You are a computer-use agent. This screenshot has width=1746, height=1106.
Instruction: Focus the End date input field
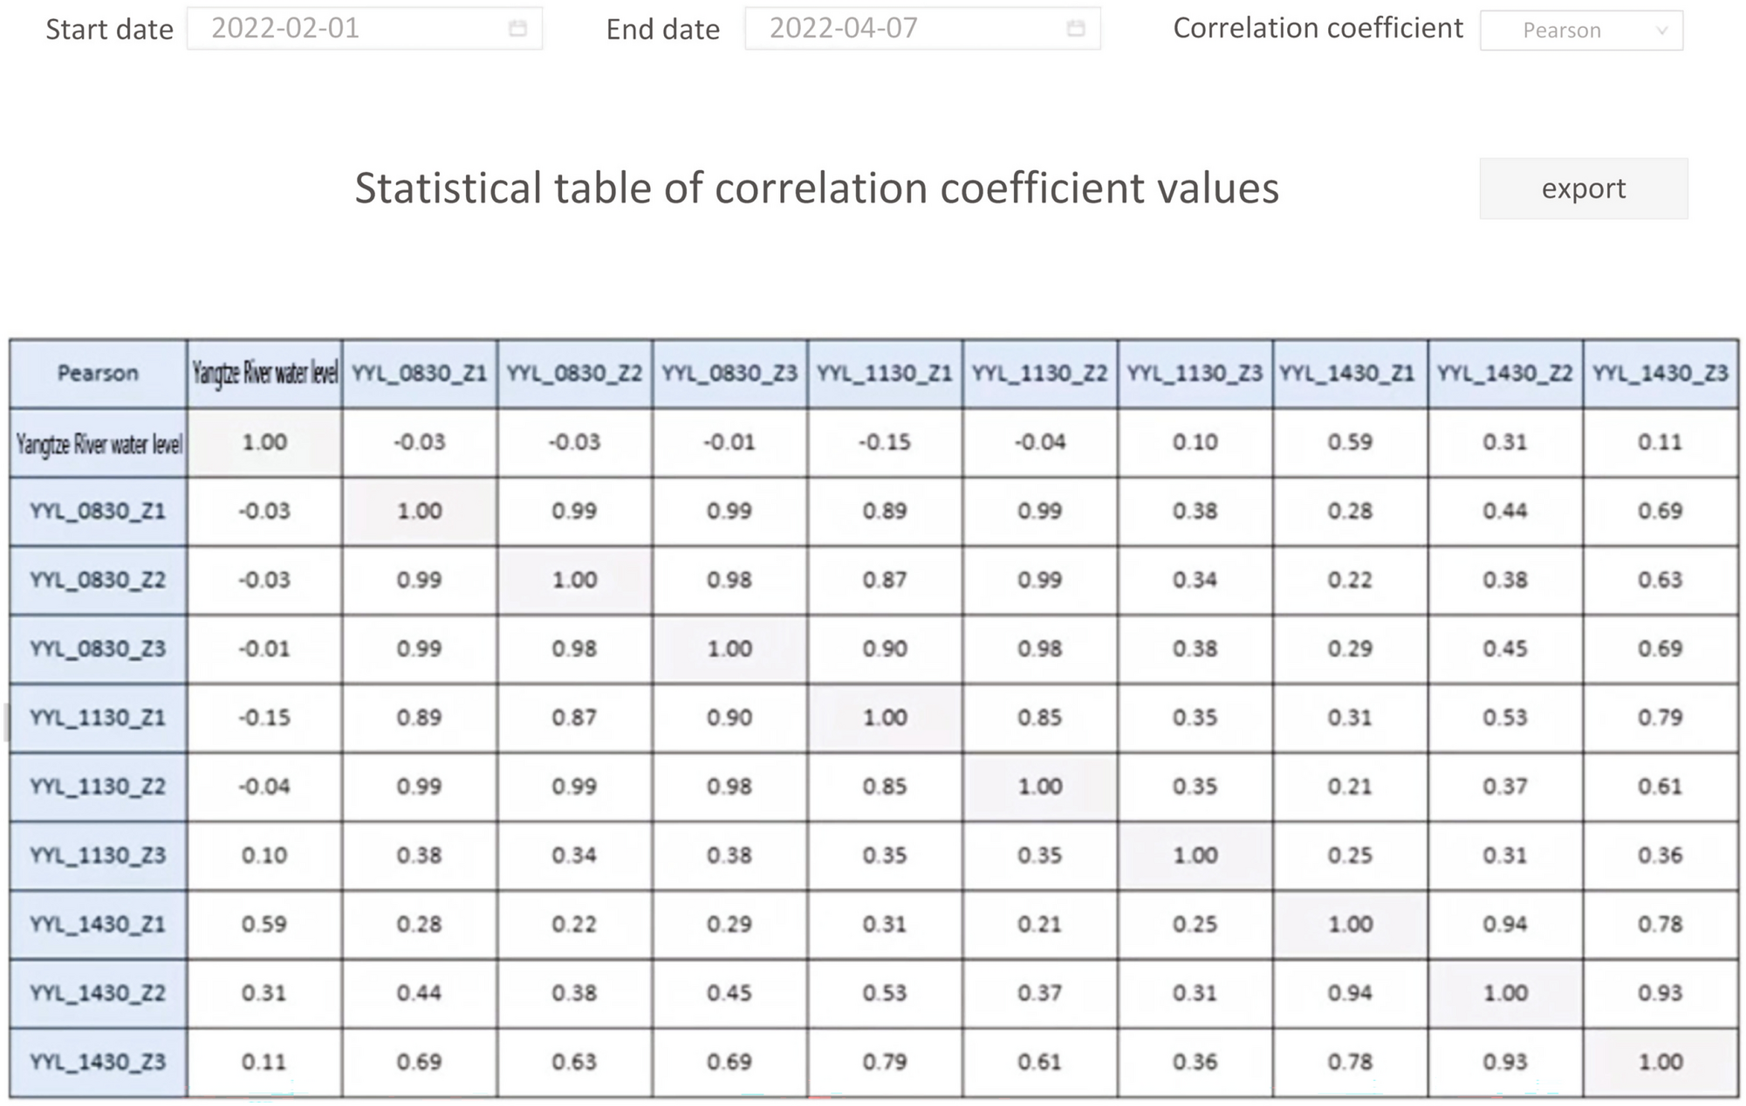(x=922, y=29)
